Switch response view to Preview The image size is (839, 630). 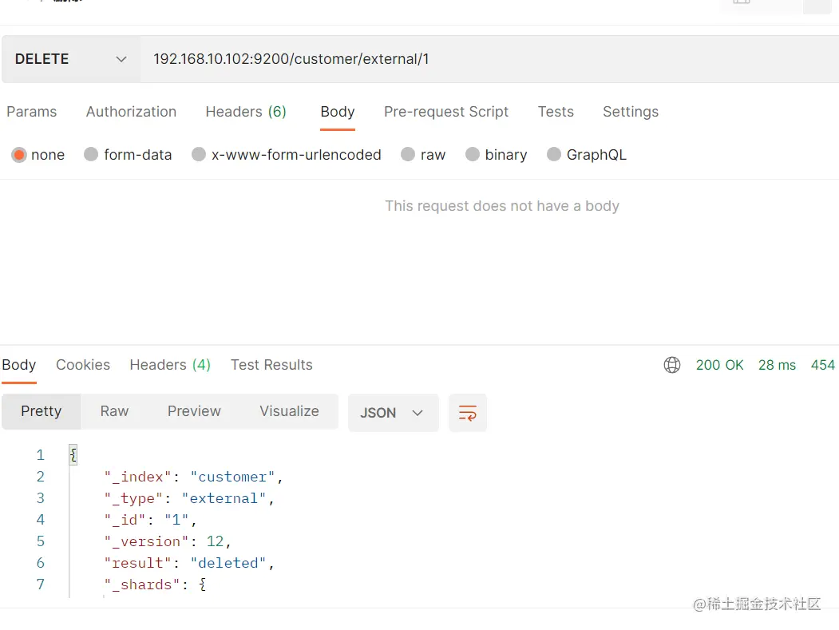click(x=194, y=411)
